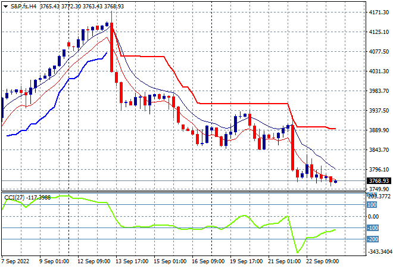Click price axis label 3937.50
Image resolution: width=393 pixels, height=268 pixels.
click(379, 111)
